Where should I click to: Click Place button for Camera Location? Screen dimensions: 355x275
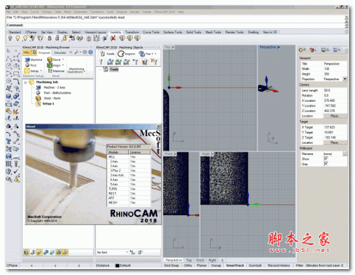pyautogui.click(x=335, y=116)
